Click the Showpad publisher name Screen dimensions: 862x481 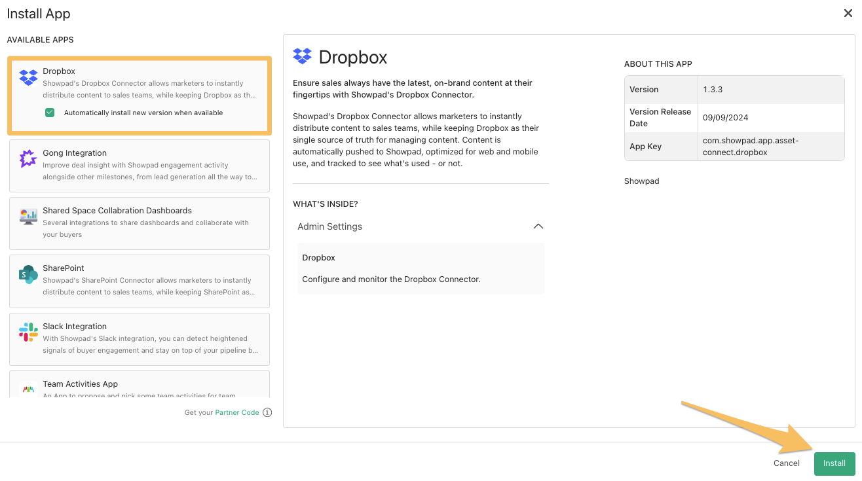point(642,181)
